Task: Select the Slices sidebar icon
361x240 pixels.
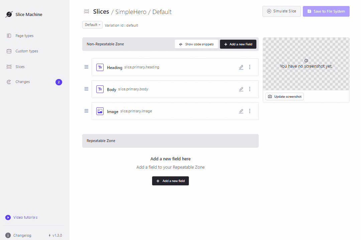Action: tap(9, 67)
